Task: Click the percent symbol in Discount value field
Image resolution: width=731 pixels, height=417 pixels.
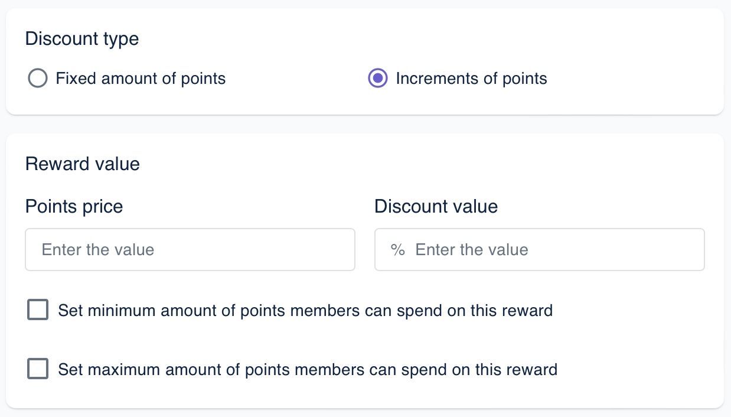Action: 397,250
